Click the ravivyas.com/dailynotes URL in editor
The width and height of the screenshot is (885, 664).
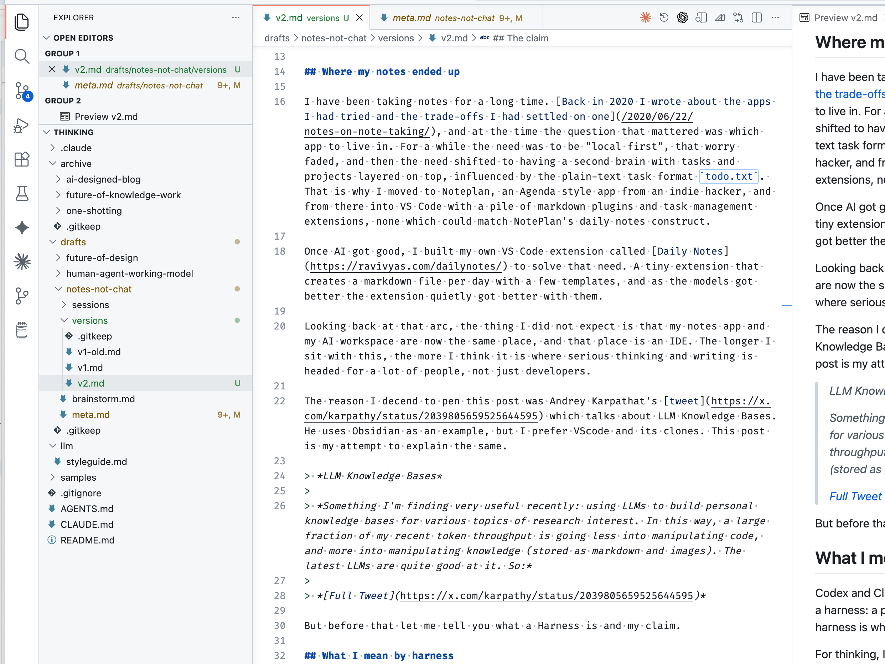pyautogui.click(x=406, y=266)
